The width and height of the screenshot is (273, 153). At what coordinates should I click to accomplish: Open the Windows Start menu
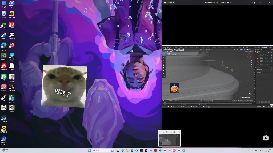[x=90, y=151]
